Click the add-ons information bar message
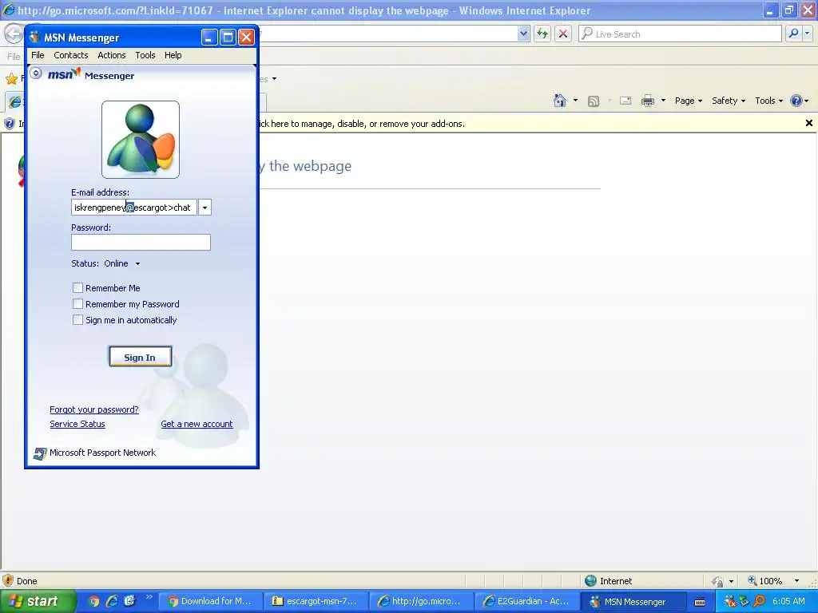The height and width of the screenshot is (613, 818). (362, 124)
